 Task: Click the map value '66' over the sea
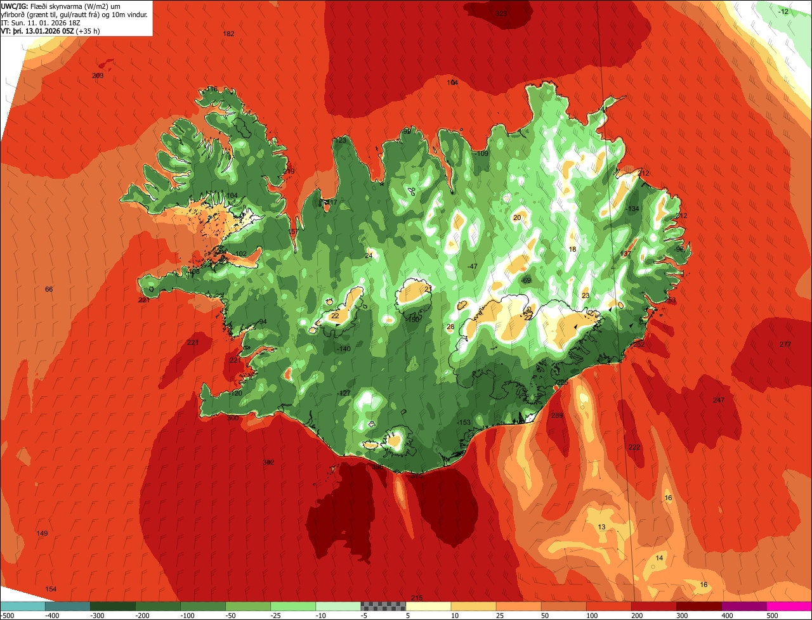49,289
